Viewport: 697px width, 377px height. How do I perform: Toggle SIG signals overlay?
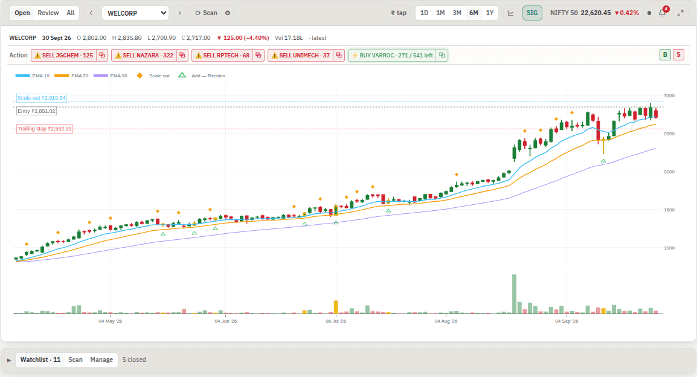click(x=532, y=13)
